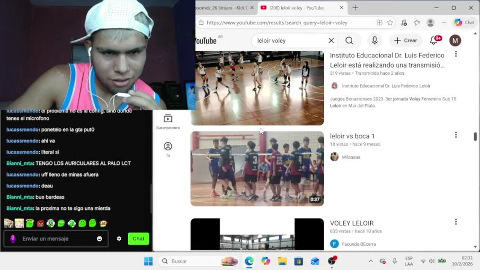Open the browser profile icon
This screenshot has width=480, height=270.
[x=430, y=22]
